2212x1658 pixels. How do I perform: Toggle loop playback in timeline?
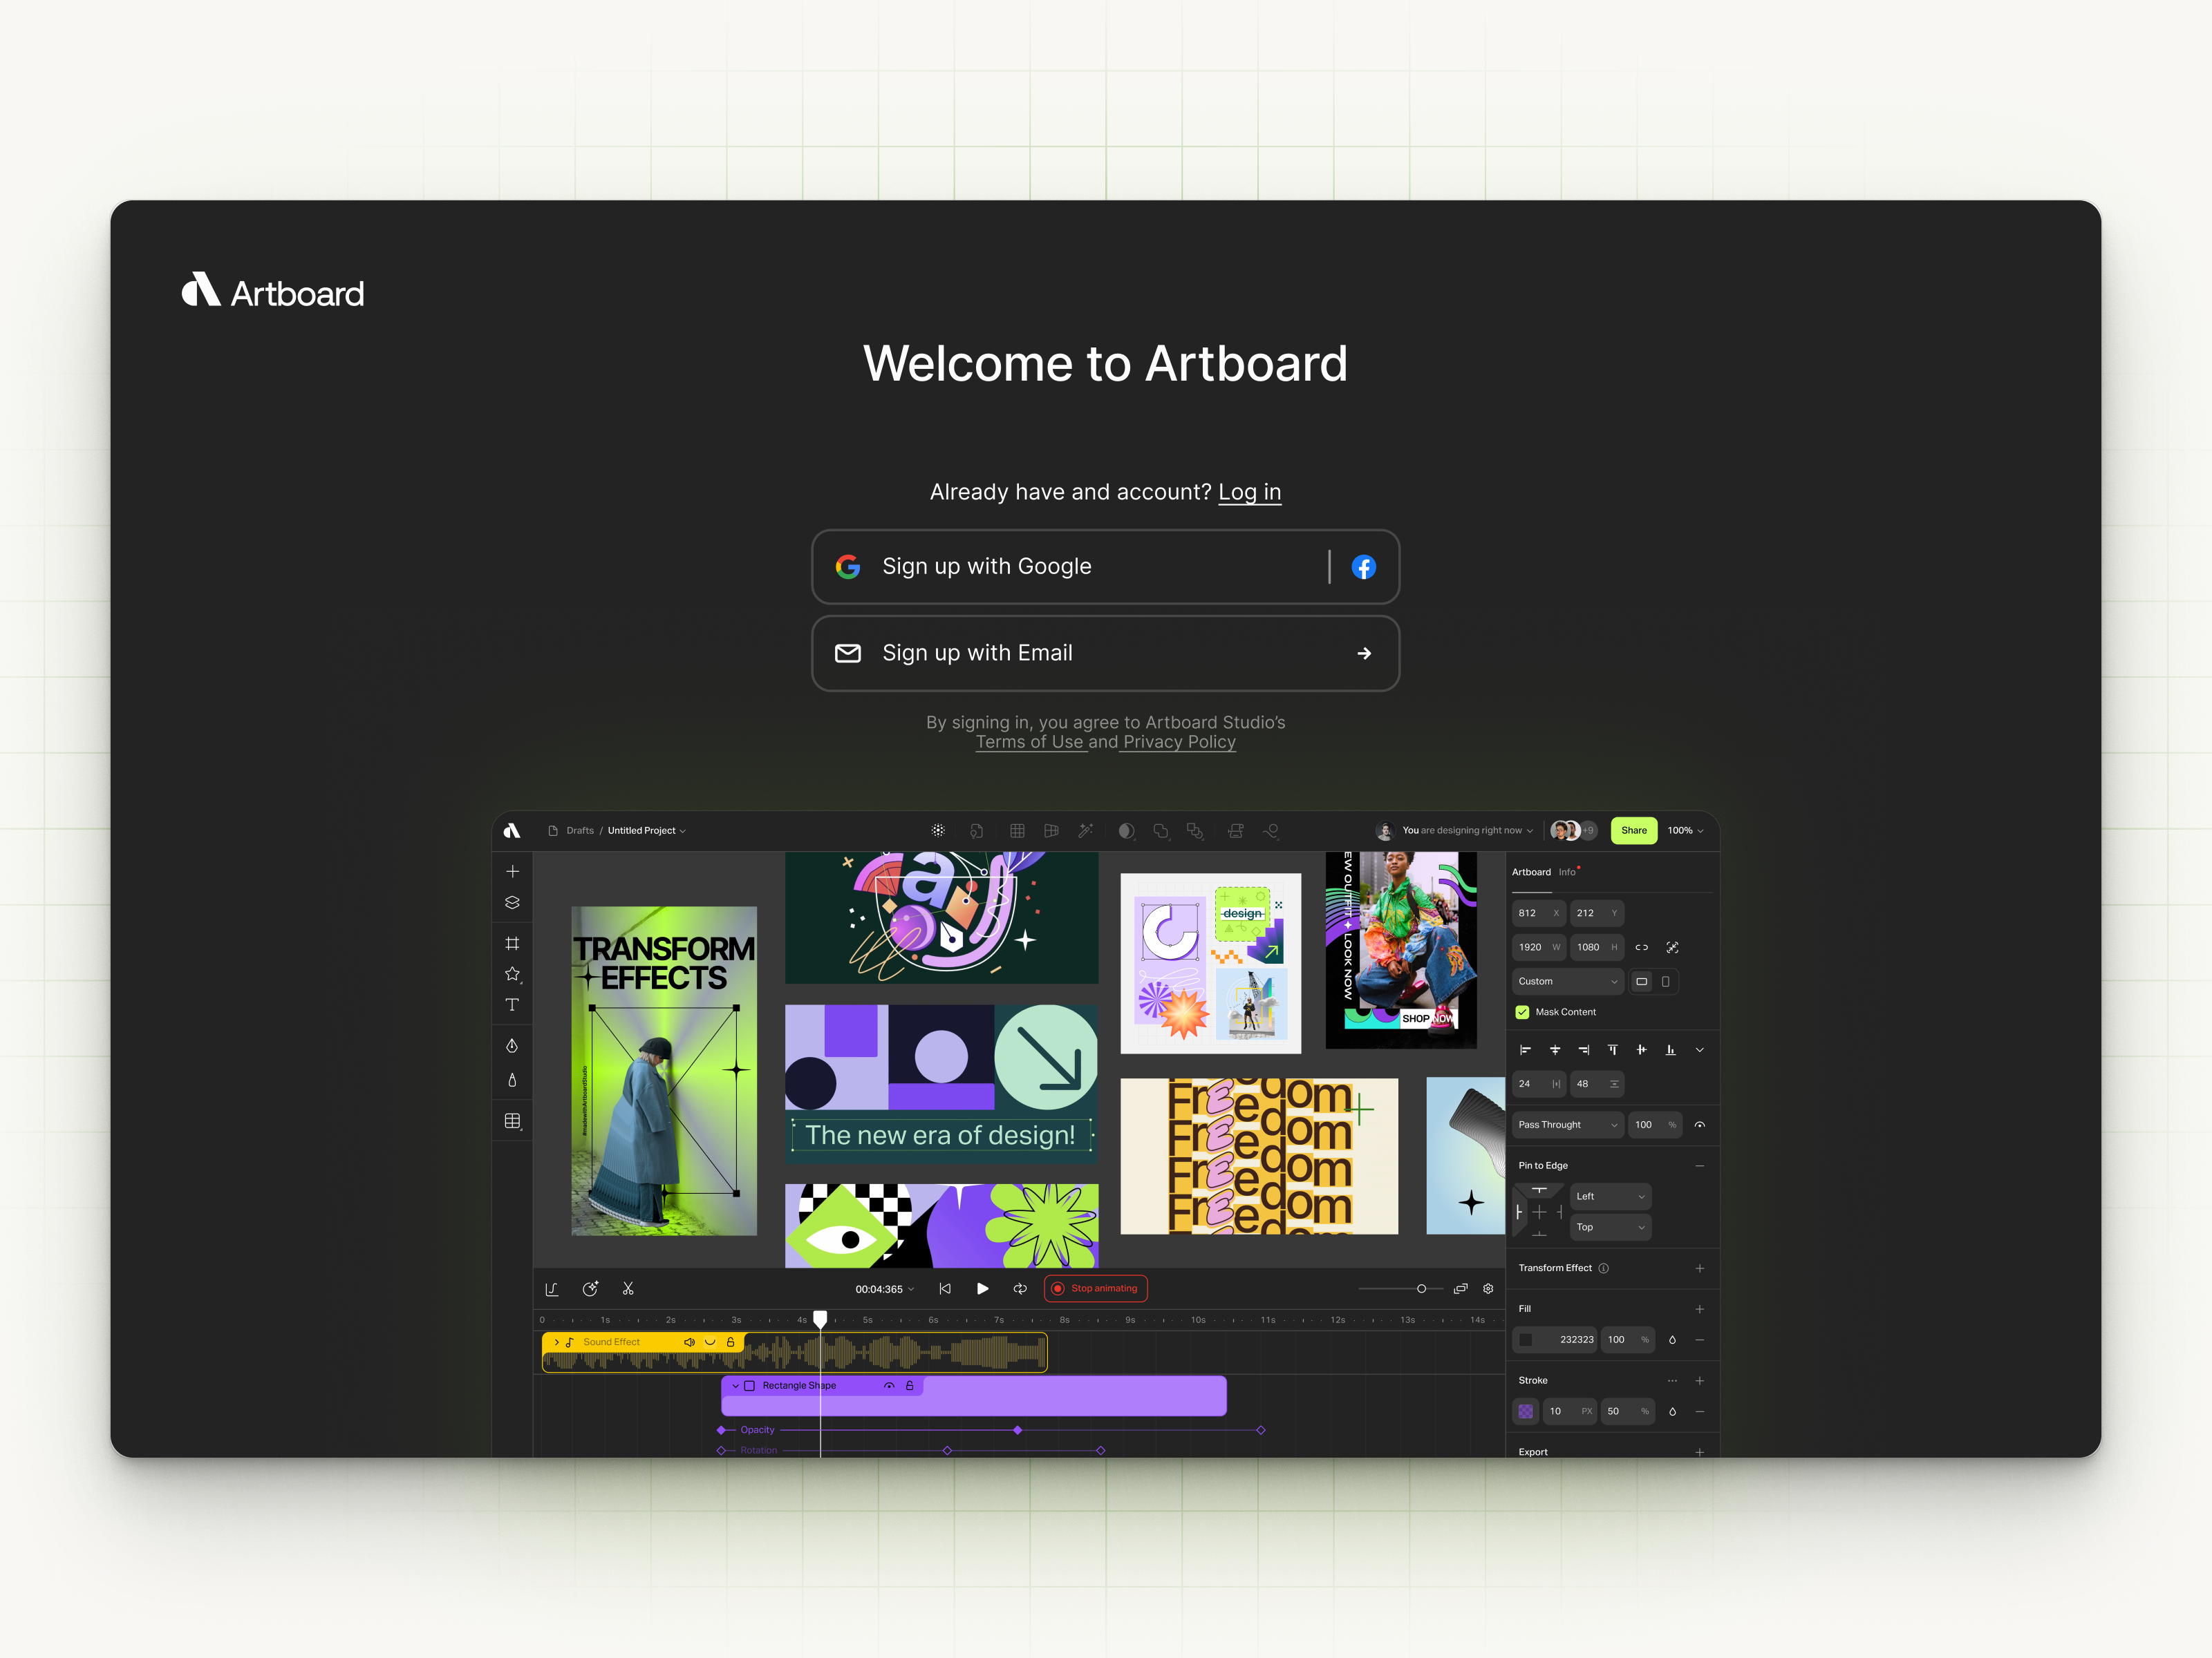pyautogui.click(x=1020, y=1289)
